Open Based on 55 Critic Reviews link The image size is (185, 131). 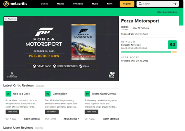[x=134, y=48]
